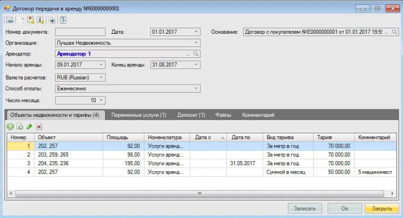Open the Комментарий tab

click(258, 115)
